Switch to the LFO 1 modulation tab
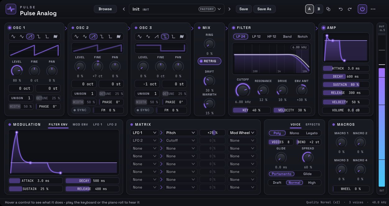Screen dimensions: 389x206 [x=98, y=124]
